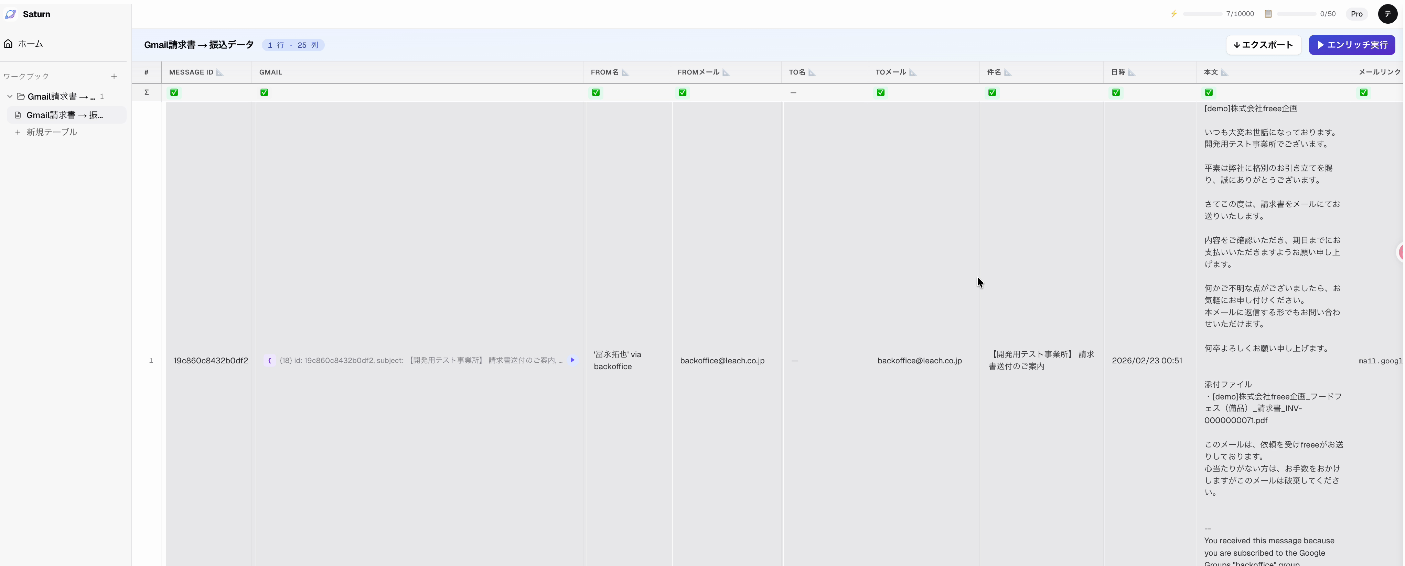
Task: Click the plus icon next to ワークブック
Action: coord(114,76)
